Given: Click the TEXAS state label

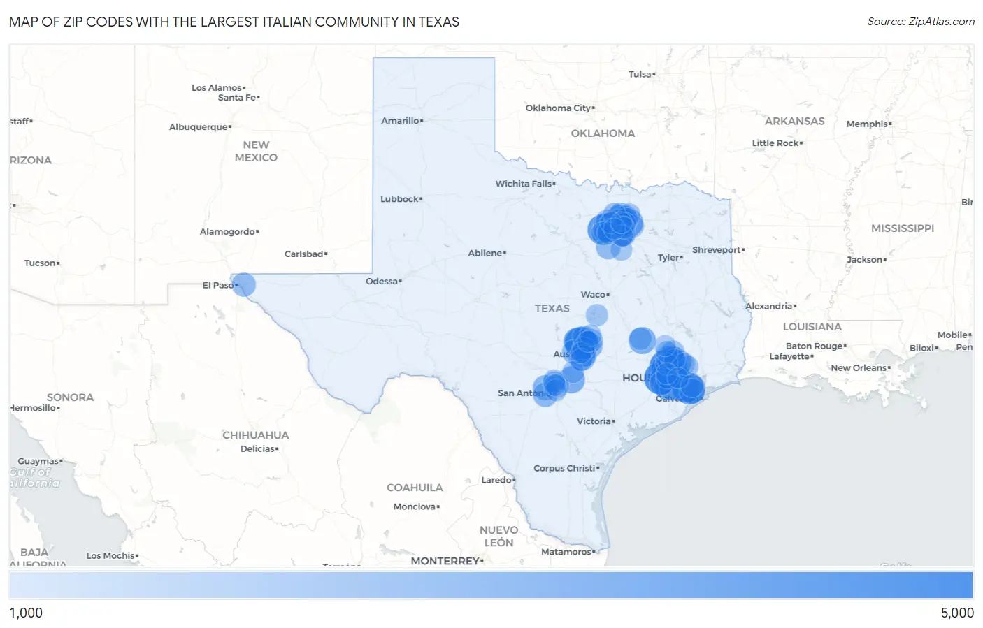Looking at the screenshot, I should click(x=552, y=309).
